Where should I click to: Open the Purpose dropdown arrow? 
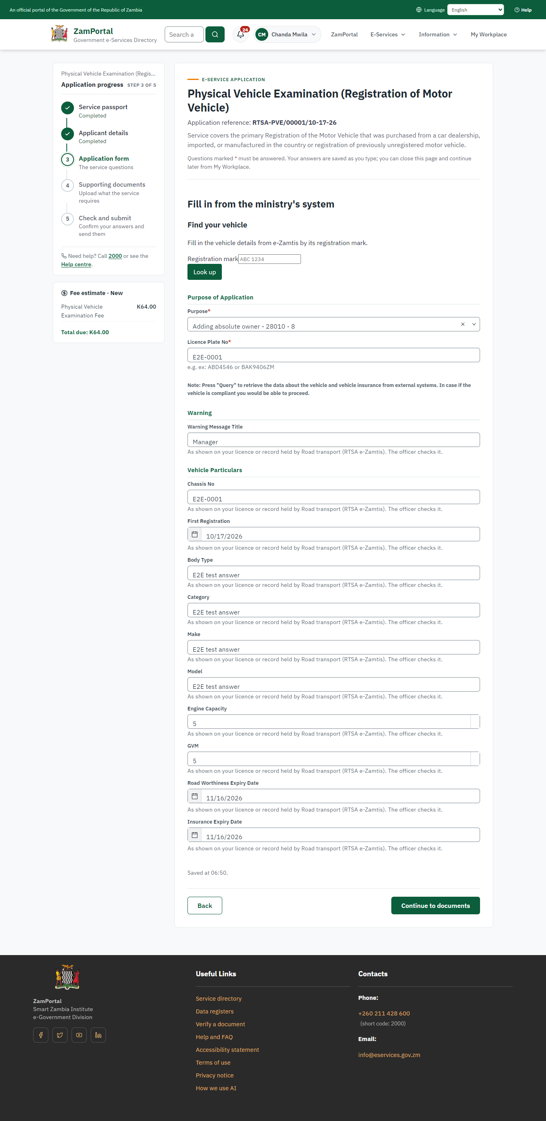coord(474,324)
